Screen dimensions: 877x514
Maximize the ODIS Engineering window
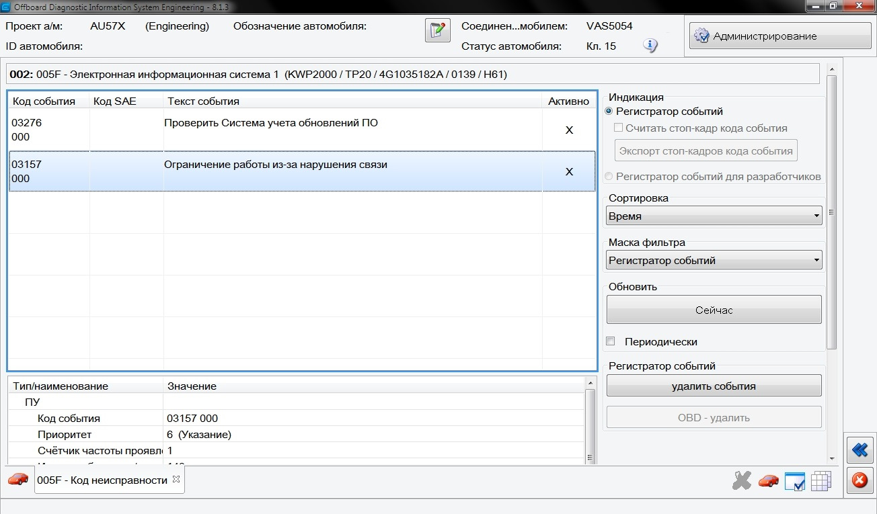pyautogui.click(x=833, y=6)
